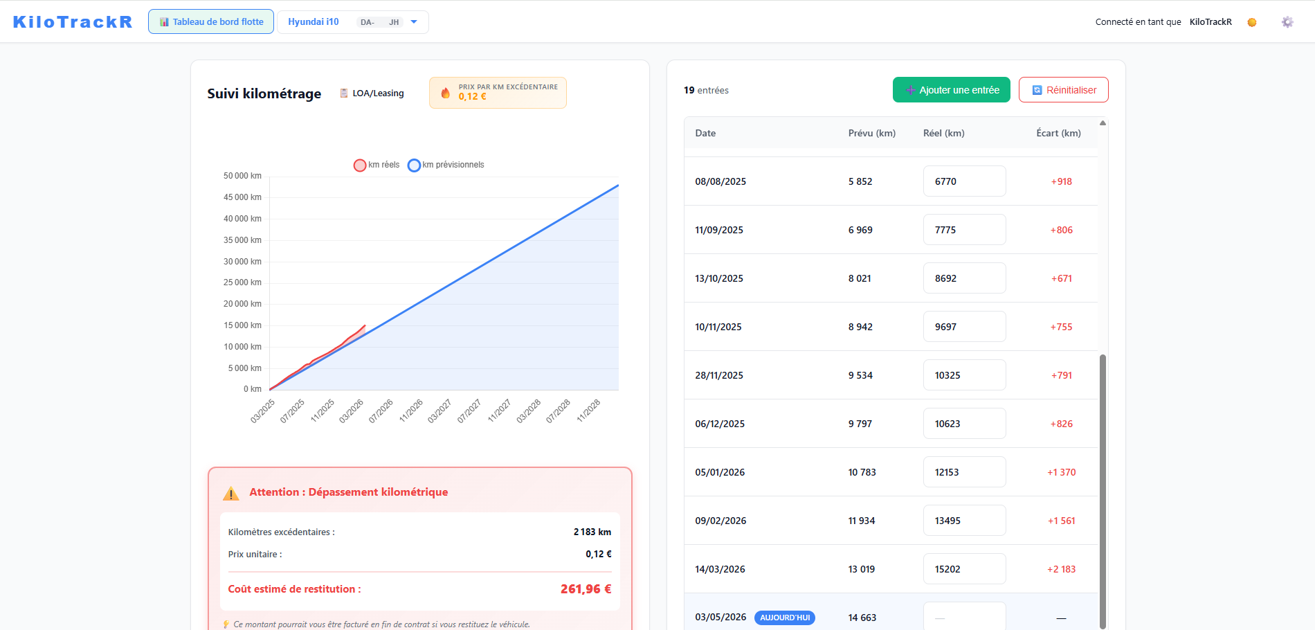Click the LOA/Leasing contract icon
The width and height of the screenshot is (1315, 630).
[344, 93]
